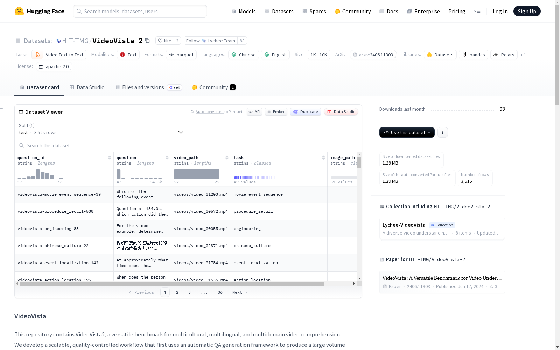560x350 pixels.
Task: Show the +1 more libraries
Action: click(x=523, y=55)
